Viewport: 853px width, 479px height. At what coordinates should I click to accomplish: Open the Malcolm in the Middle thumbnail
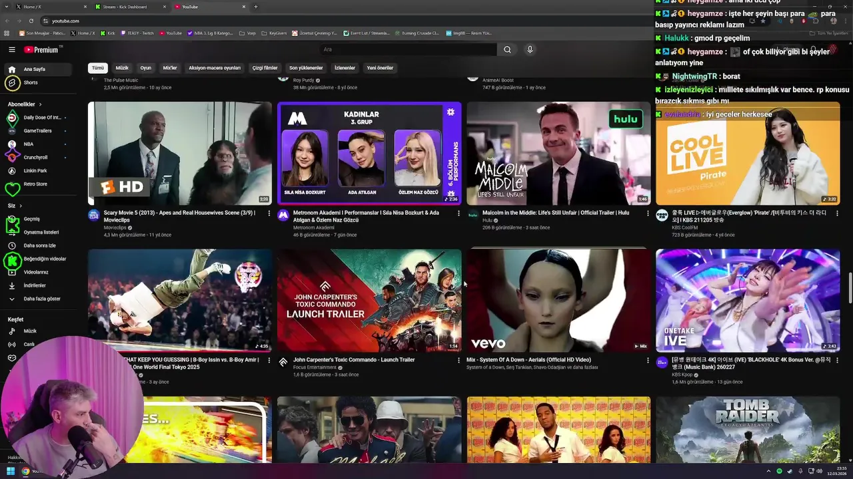tap(558, 153)
